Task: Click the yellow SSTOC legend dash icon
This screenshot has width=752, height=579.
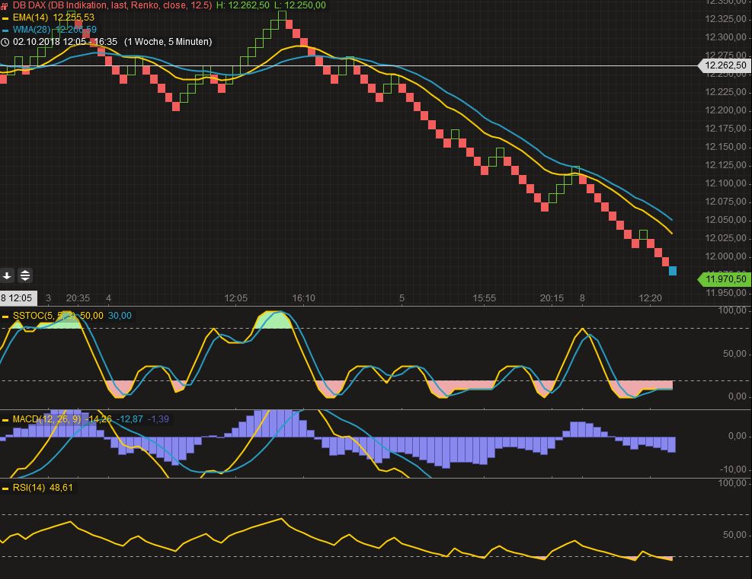Action: (5, 316)
